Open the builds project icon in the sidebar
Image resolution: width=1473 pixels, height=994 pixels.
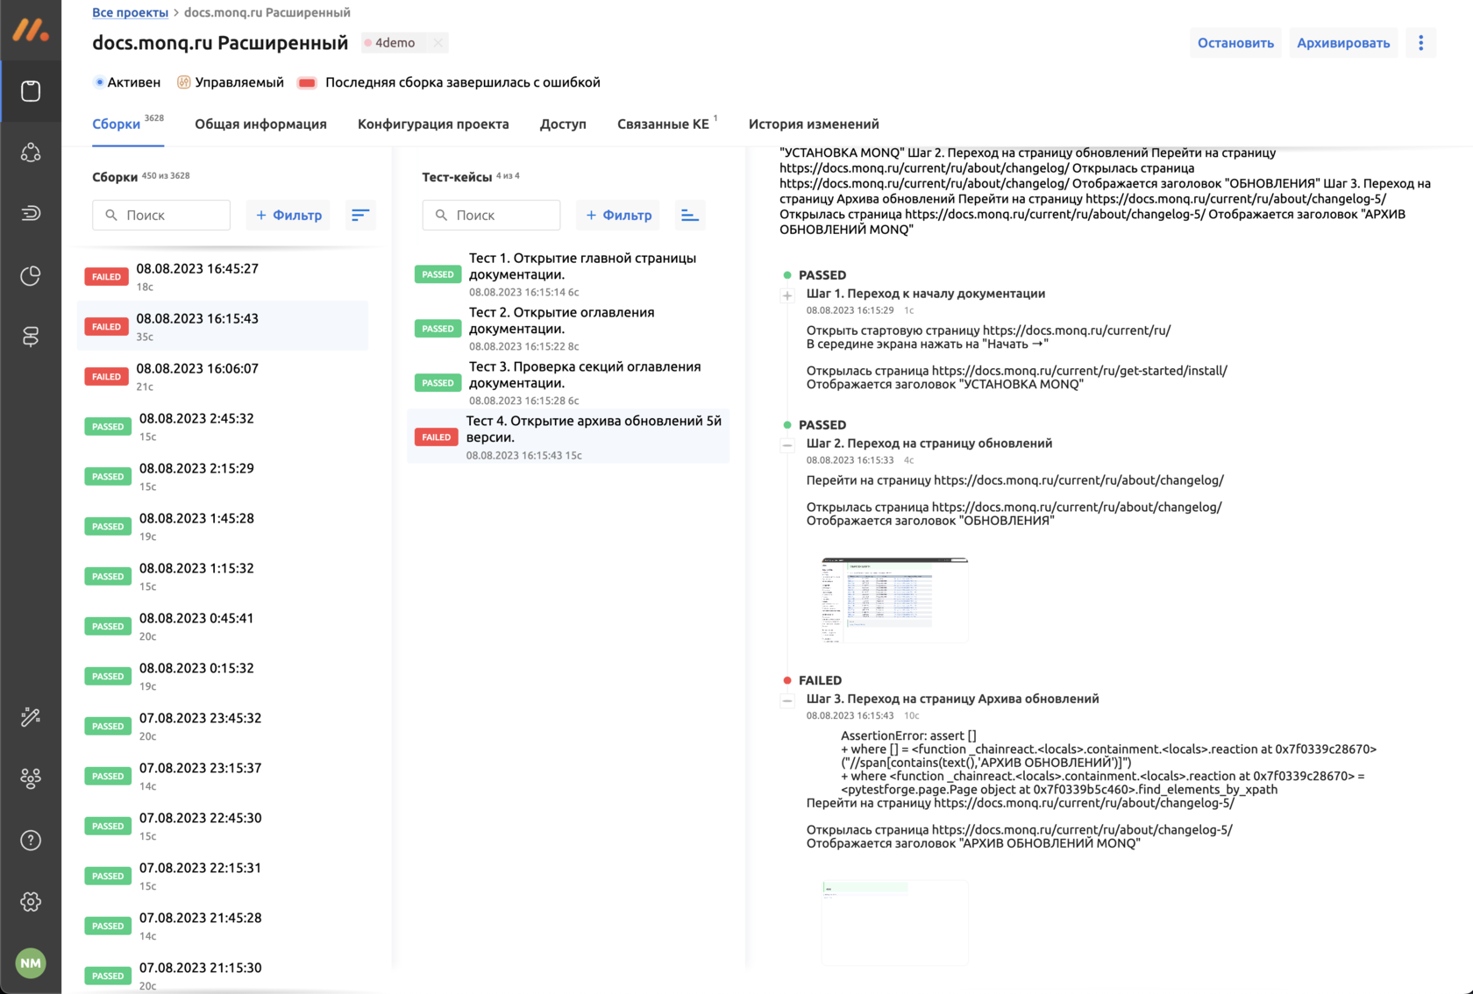[x=31, y=90]
